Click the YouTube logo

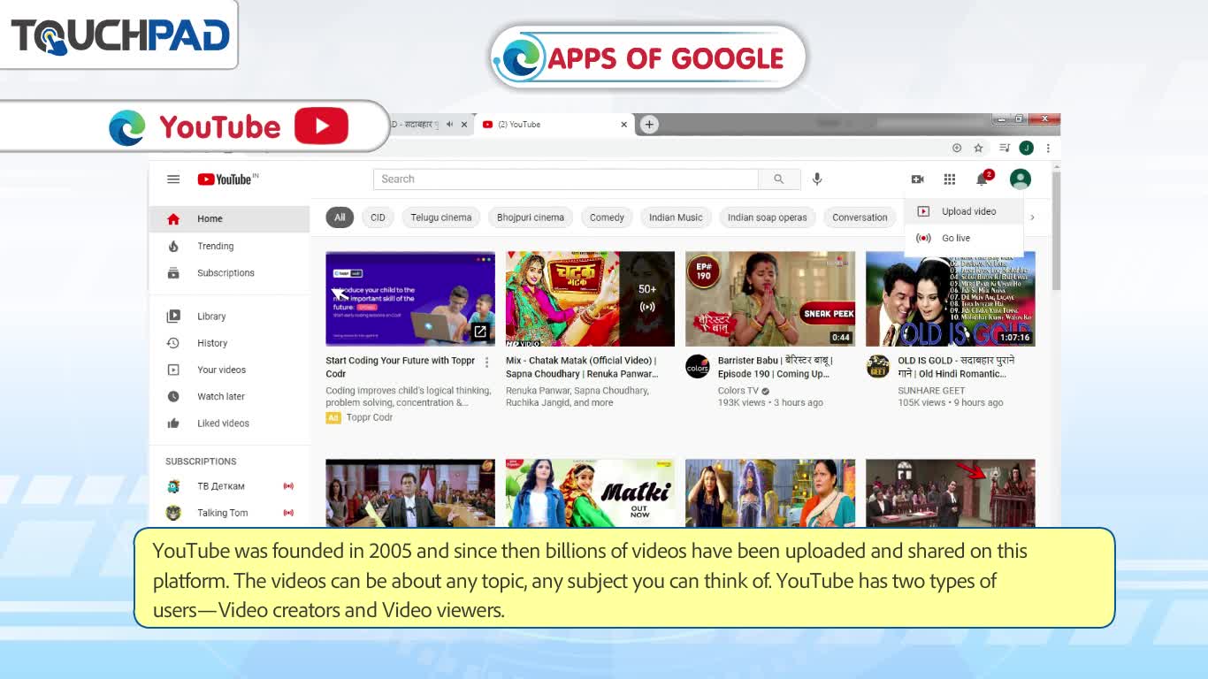point(227,179)
